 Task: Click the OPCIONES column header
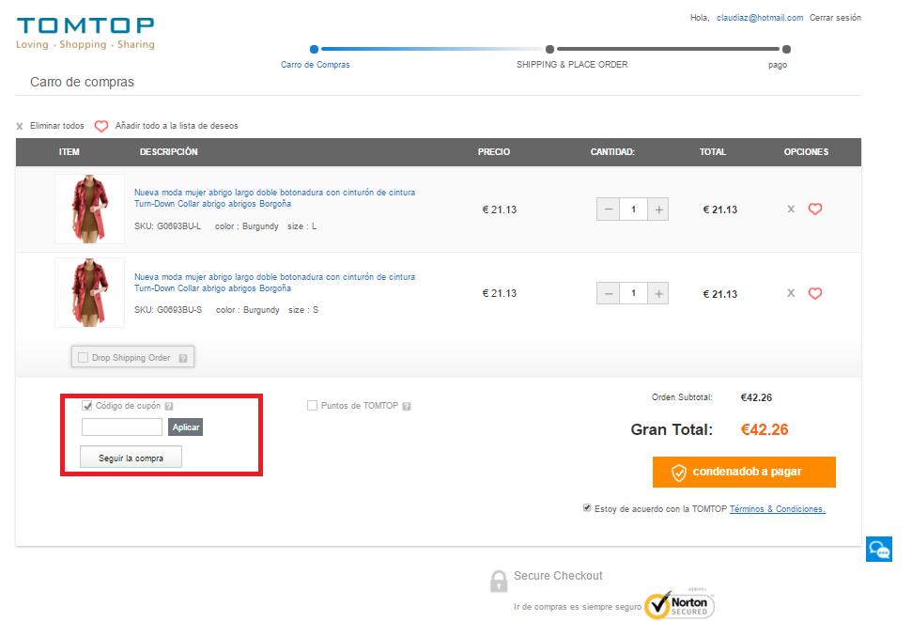[x=806, y=152]
